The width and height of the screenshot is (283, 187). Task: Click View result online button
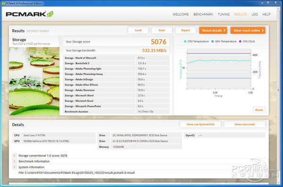coord(248,30)
